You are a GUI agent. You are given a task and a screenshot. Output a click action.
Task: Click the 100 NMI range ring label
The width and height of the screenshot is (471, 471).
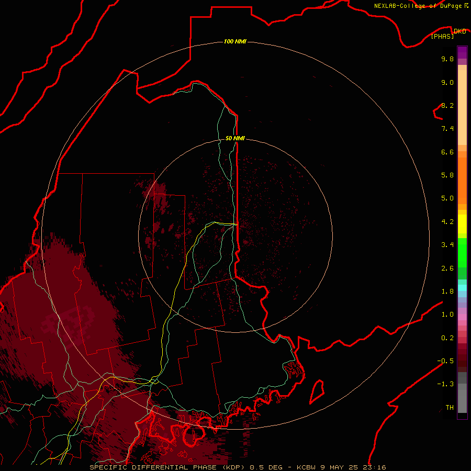pyautogui.click(x=235, y=41)
